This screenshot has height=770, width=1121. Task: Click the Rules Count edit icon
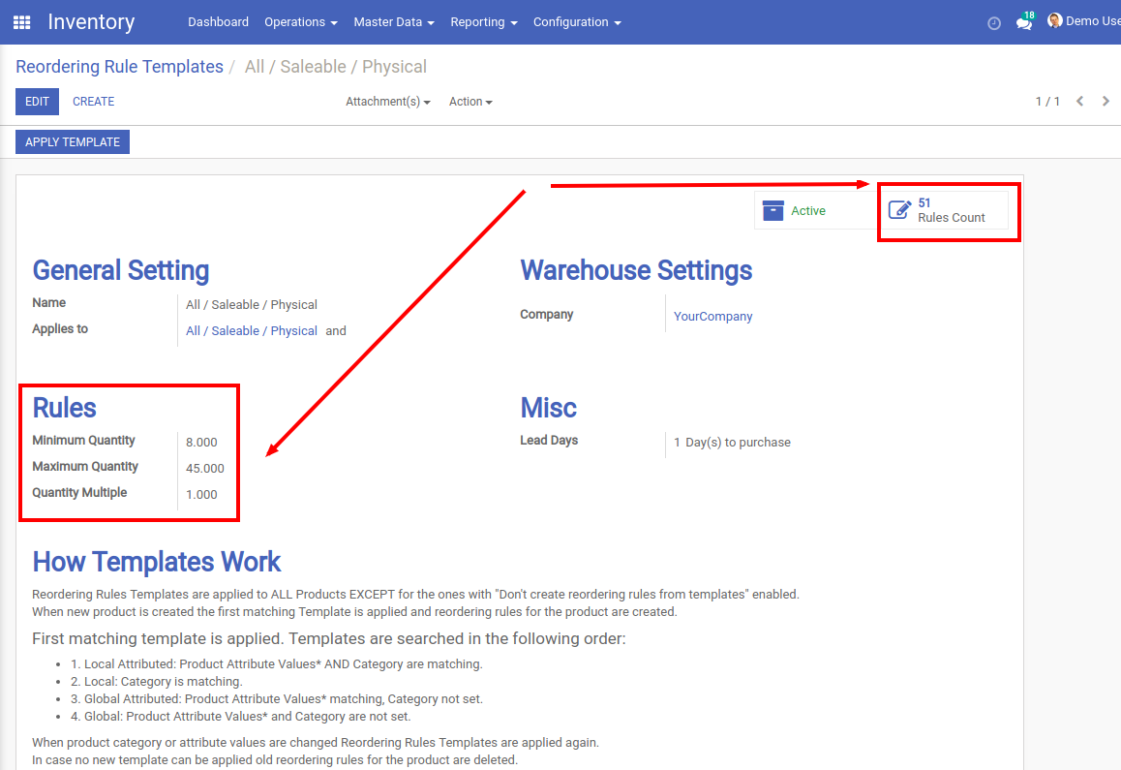tap(899, 210)
